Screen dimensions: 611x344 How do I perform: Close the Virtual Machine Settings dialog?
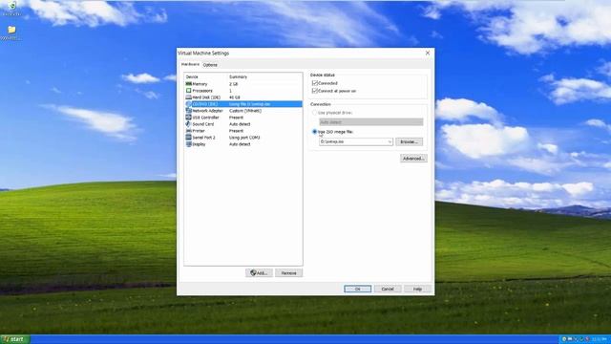click(x=428, y=53)
